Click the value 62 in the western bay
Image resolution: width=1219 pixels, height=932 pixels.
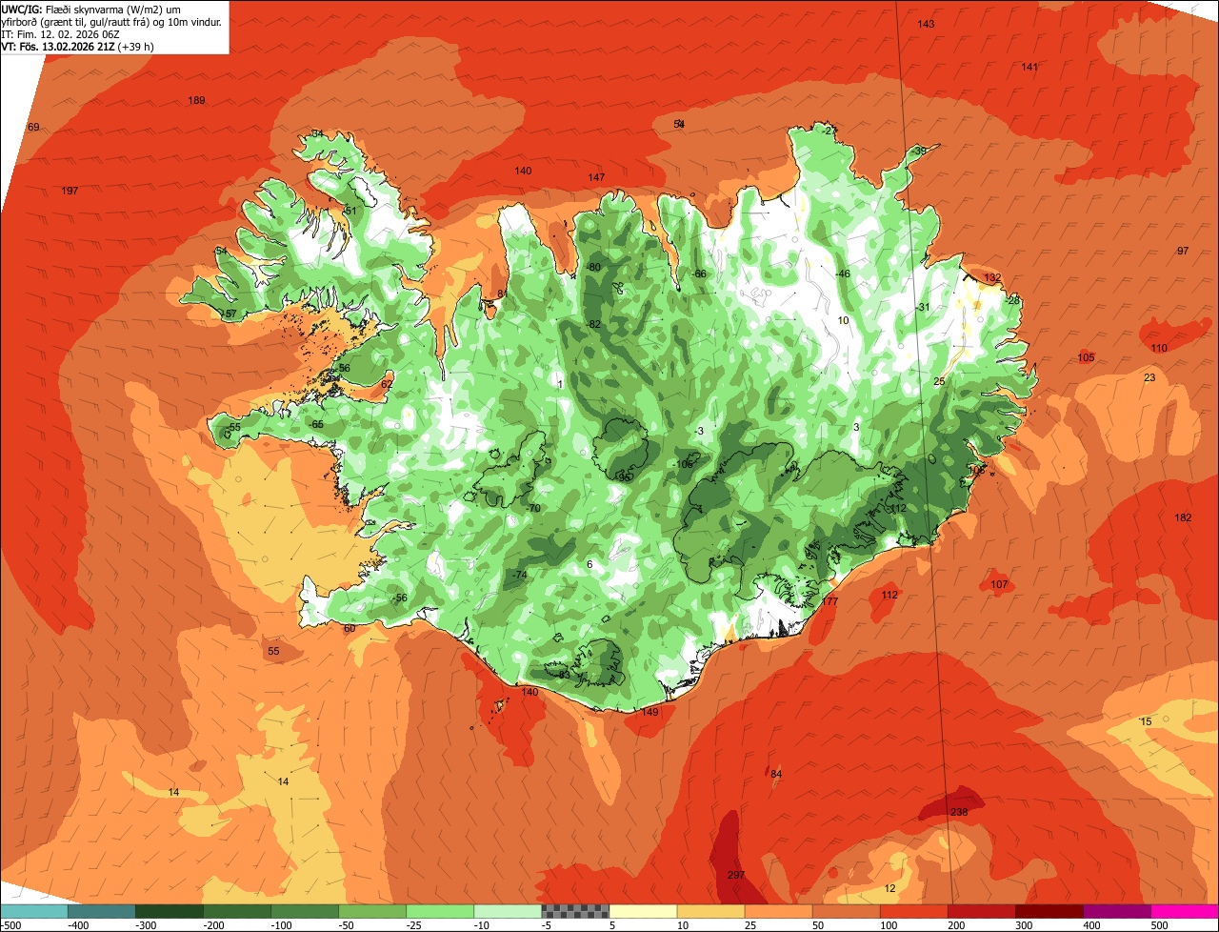387,384
